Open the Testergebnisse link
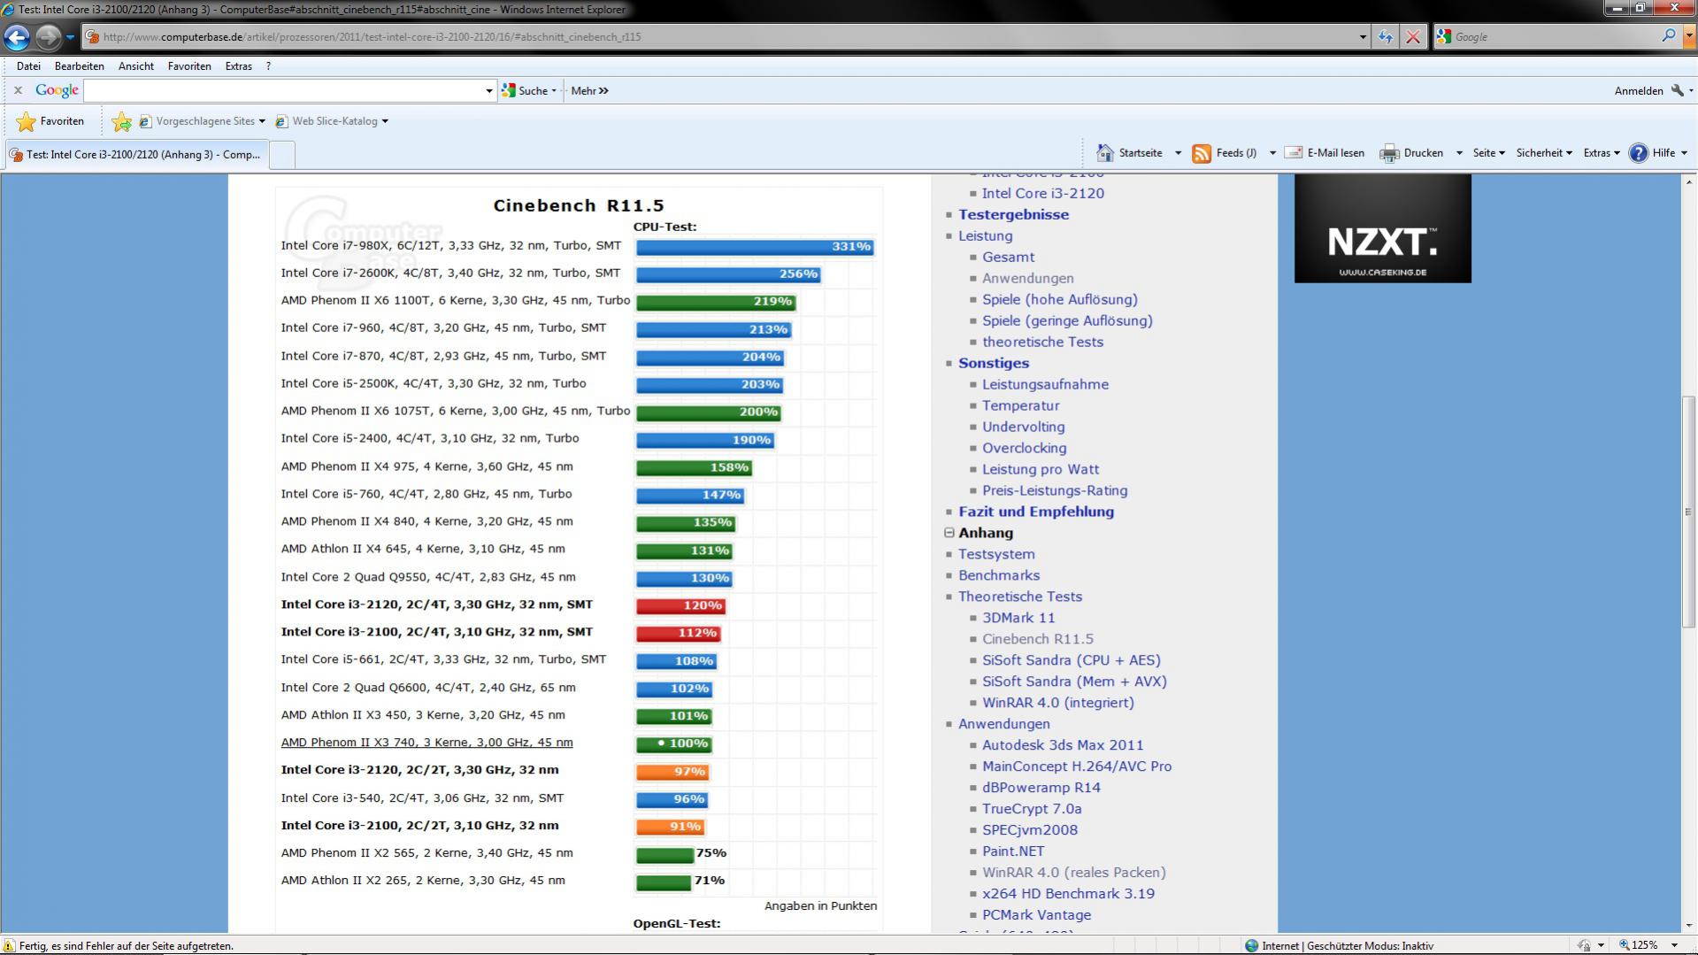This screenshot has width=1698, height=955. tap(1013, 214)
